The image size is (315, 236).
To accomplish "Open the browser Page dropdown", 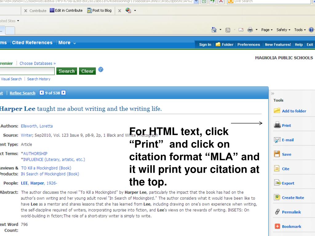I will pyautogui.click(x=267, y=30).
